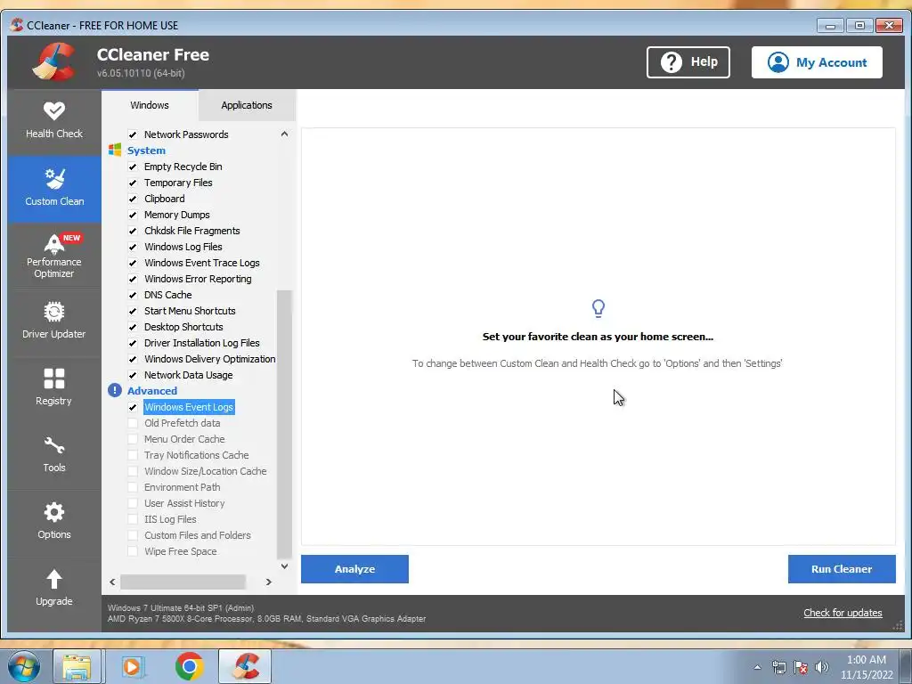Image resolution: width=912 pixels, height=684 pixels.
Task: Open the Action Center flag icon
Action: click(801, 667)
